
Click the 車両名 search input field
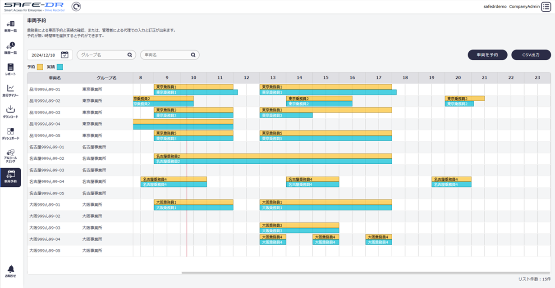[x=165, y=55]
